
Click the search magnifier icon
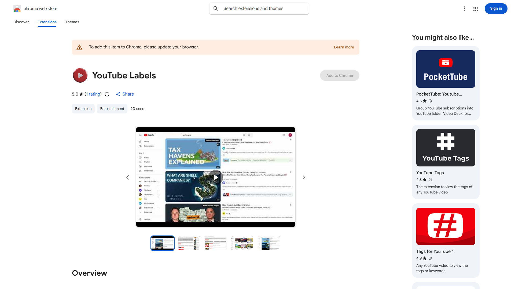(216, 8)
